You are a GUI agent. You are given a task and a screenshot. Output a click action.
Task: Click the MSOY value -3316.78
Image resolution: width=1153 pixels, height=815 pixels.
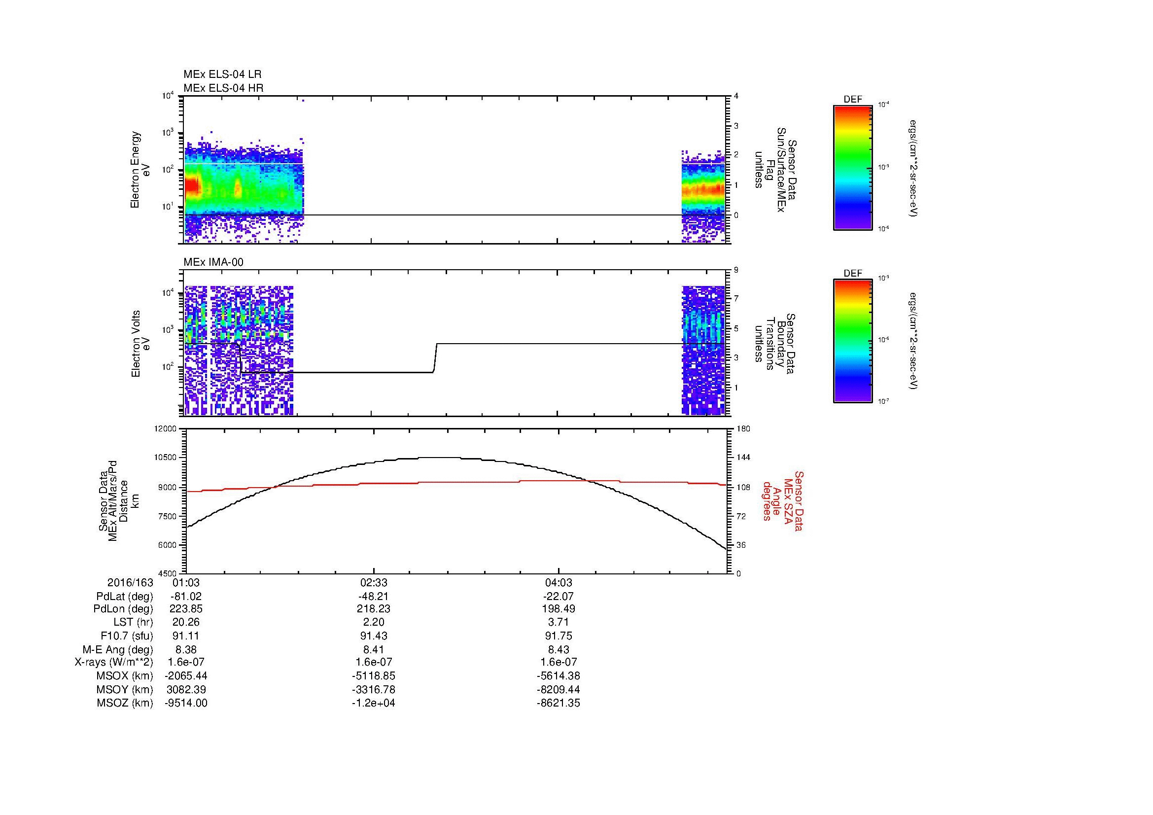tap(374, 689)
